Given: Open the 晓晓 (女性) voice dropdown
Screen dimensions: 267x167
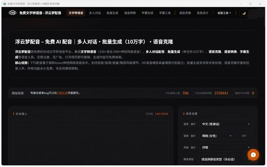Looking at the screenshot, I should click(216, 136).
